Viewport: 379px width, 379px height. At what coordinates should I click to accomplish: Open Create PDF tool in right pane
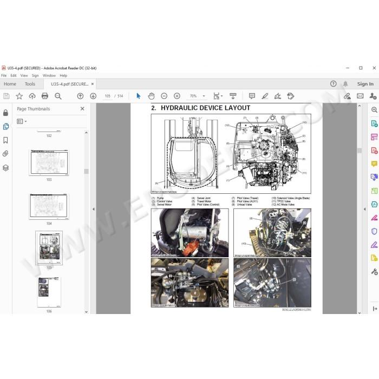click(x=374, y=151)
